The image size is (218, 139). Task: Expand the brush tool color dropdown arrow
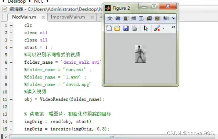point(163,28)
